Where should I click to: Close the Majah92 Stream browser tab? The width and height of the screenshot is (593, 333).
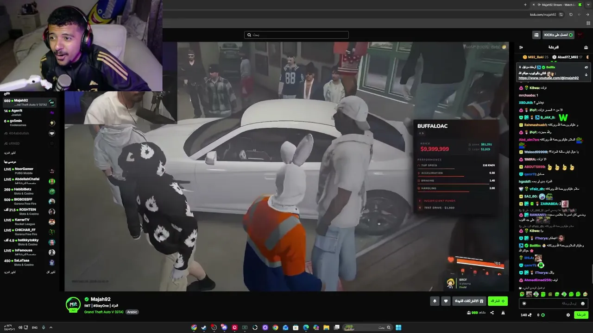pyautogui.click(x=533, y=5)
